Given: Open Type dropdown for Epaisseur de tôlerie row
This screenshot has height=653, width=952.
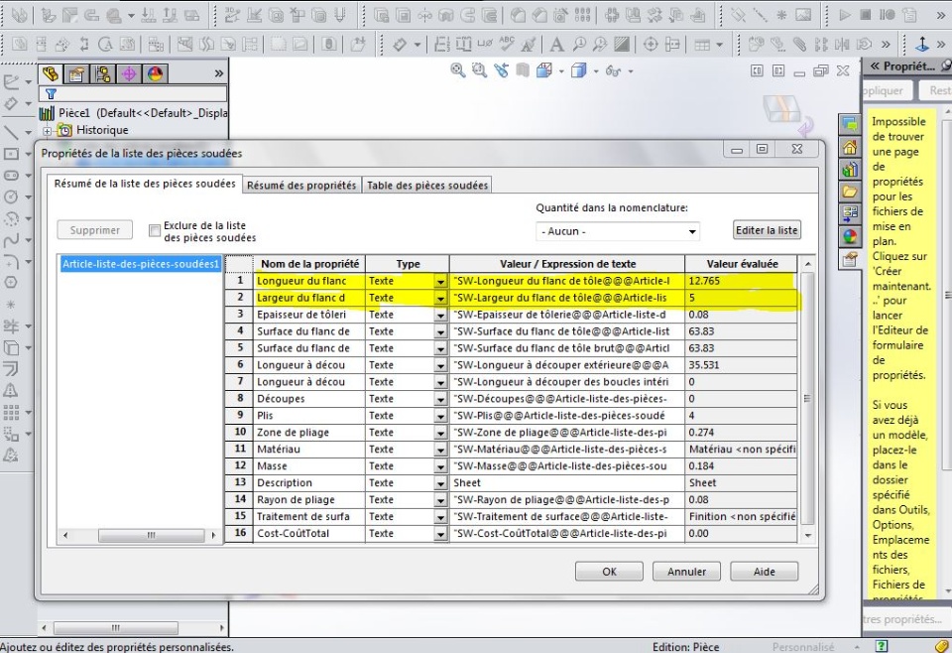Looking at the screenshot, I should 440,316.
